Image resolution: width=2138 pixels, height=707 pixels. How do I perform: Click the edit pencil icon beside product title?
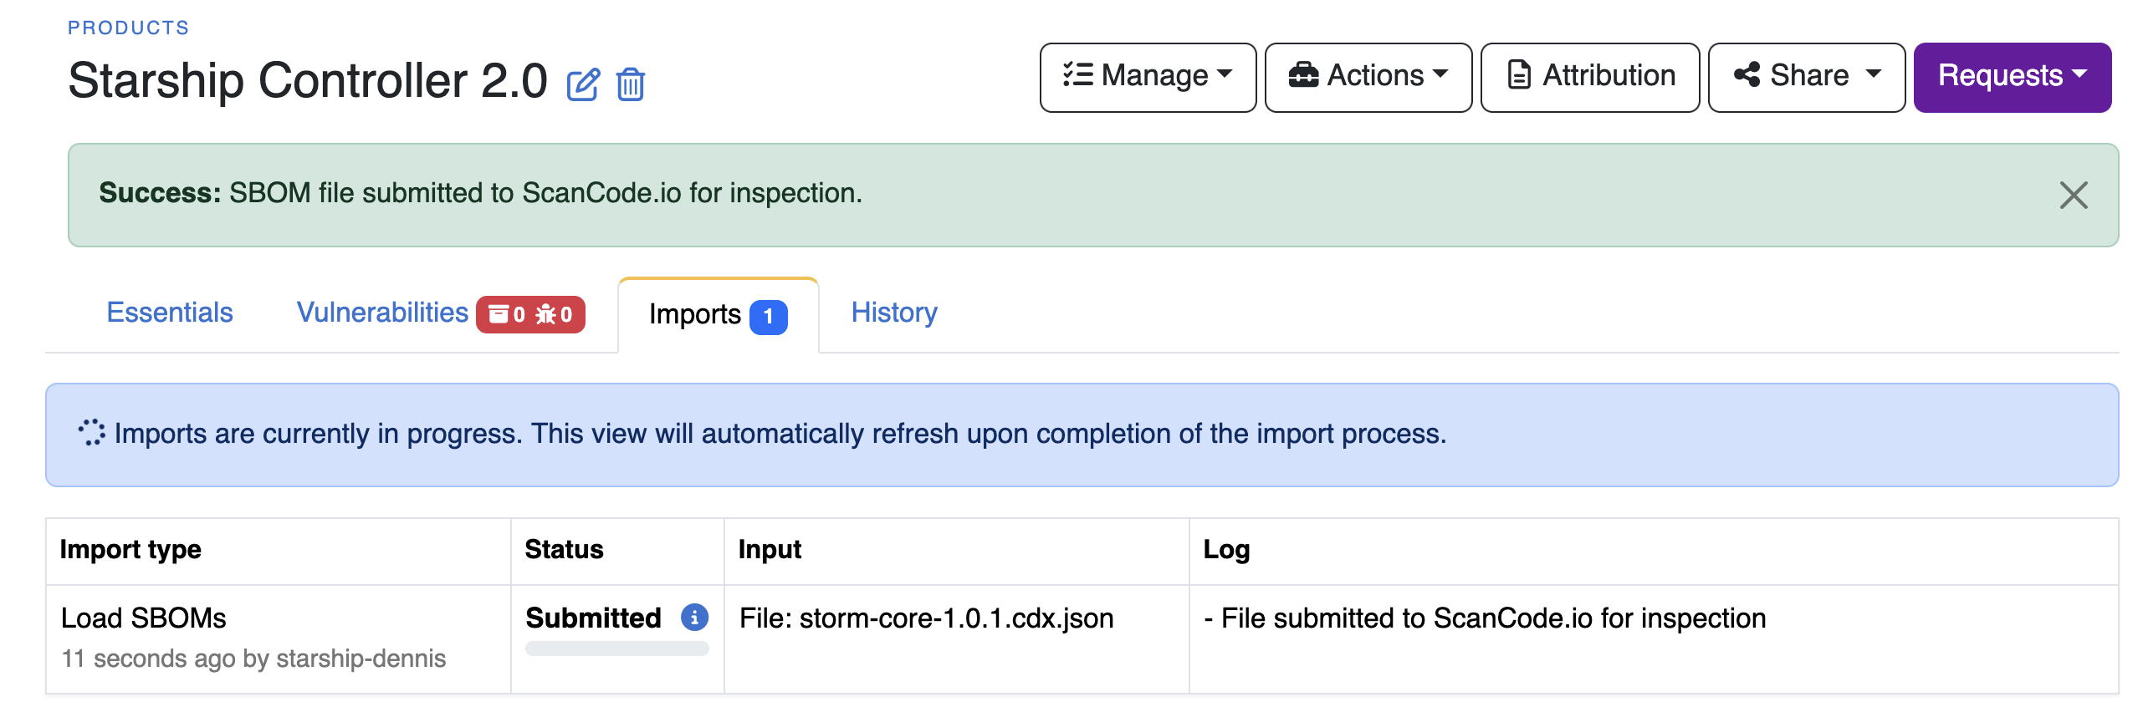coord(583,84)
